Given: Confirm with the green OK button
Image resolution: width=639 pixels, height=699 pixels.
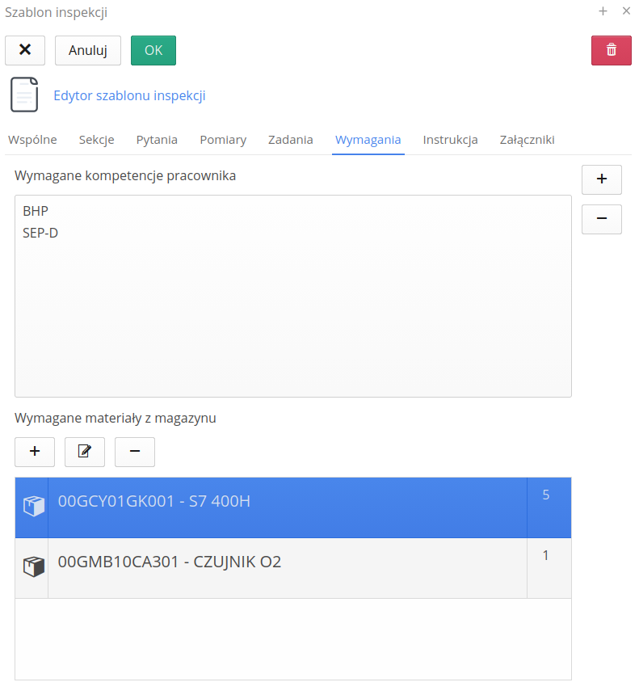Looking at the screenshot, I should click(153, 50).
